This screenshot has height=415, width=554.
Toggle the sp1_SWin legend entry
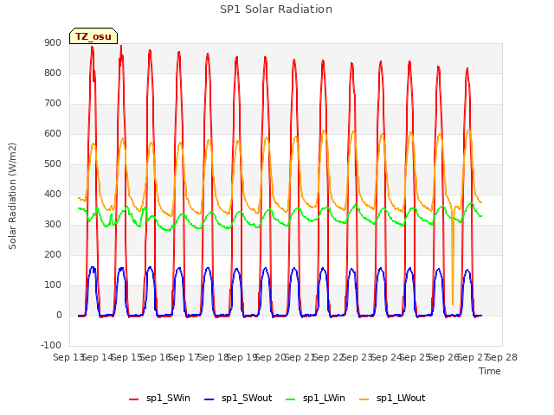[x=159, y=399]
